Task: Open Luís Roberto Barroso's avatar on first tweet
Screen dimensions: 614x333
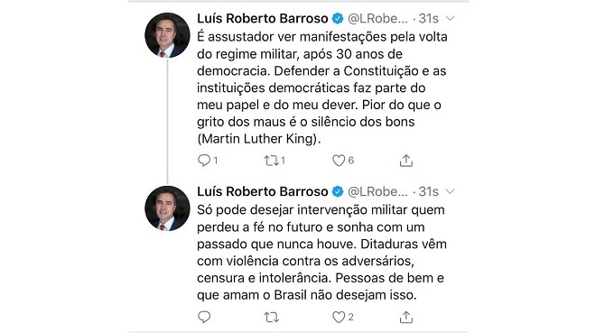Action: tap(167, 35)
